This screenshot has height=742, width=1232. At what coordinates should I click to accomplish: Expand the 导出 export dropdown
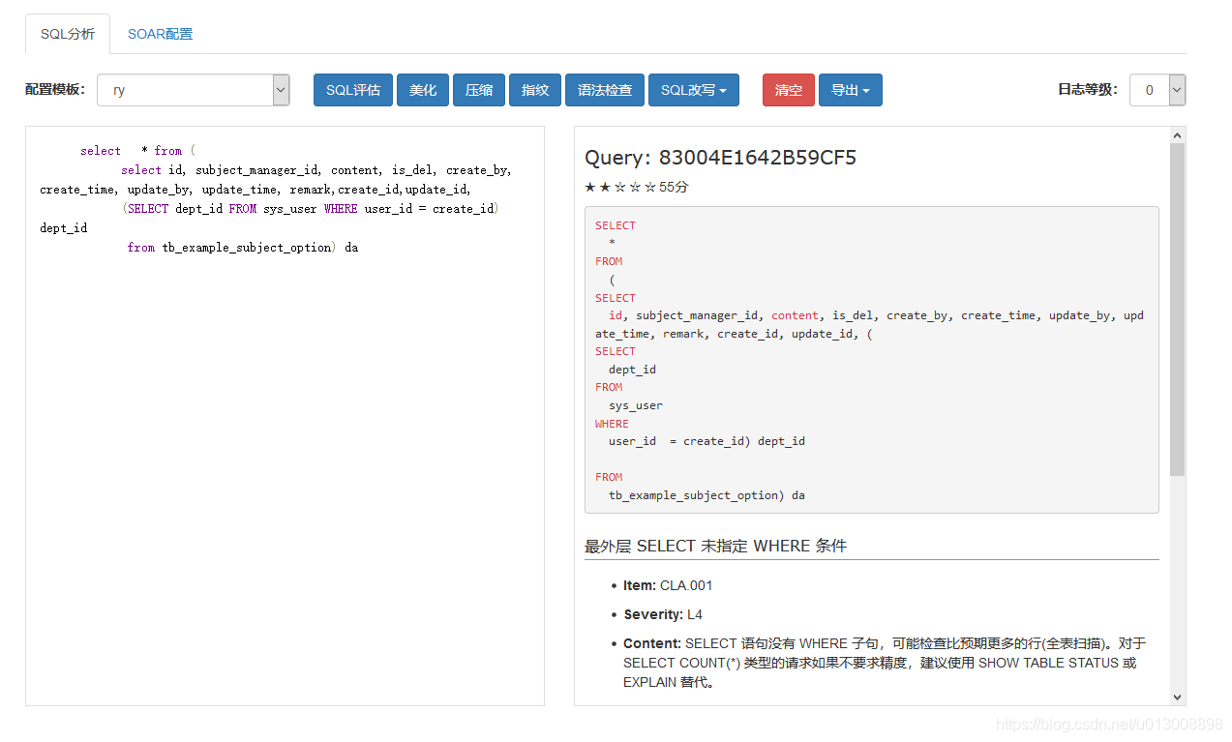pyautogui.click(x=851, y=90)
